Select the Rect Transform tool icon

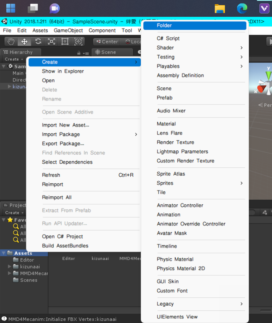[x=65, y=42]
